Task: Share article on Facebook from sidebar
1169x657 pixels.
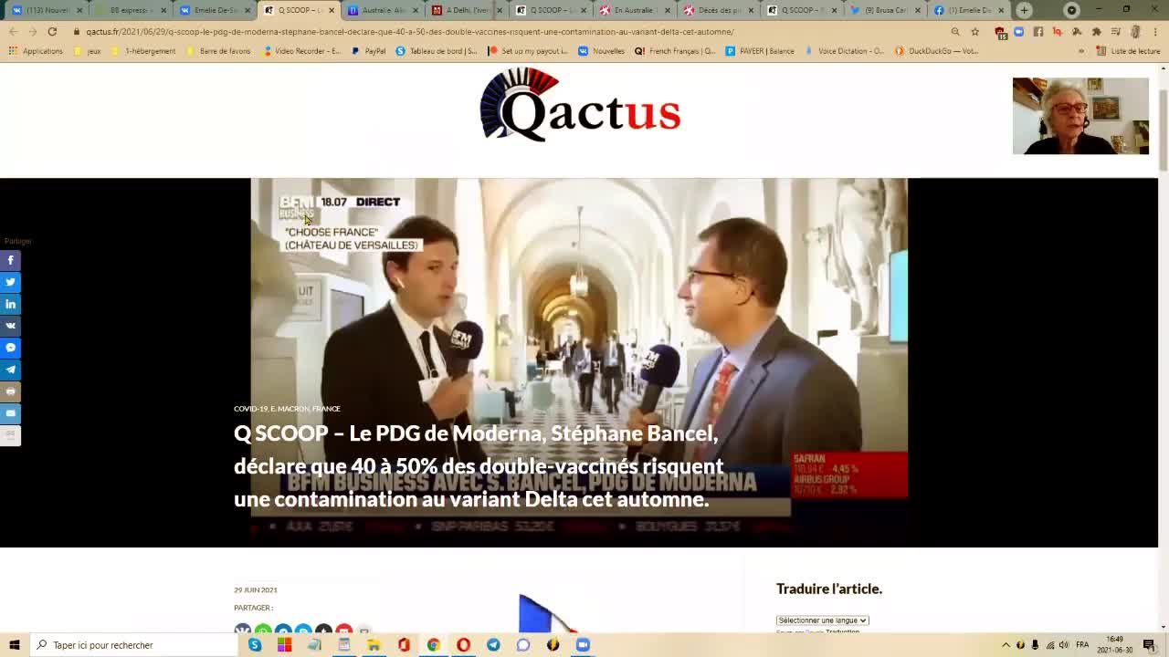Action: (x=10, y=260)
